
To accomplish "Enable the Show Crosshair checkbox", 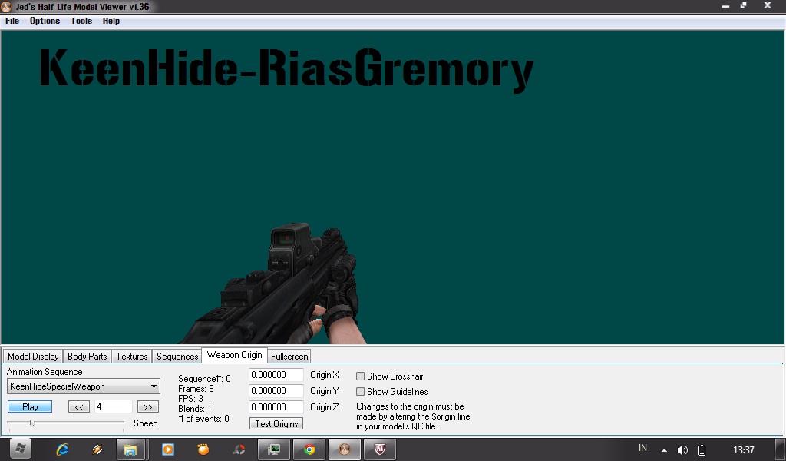I will pos(361,376).
